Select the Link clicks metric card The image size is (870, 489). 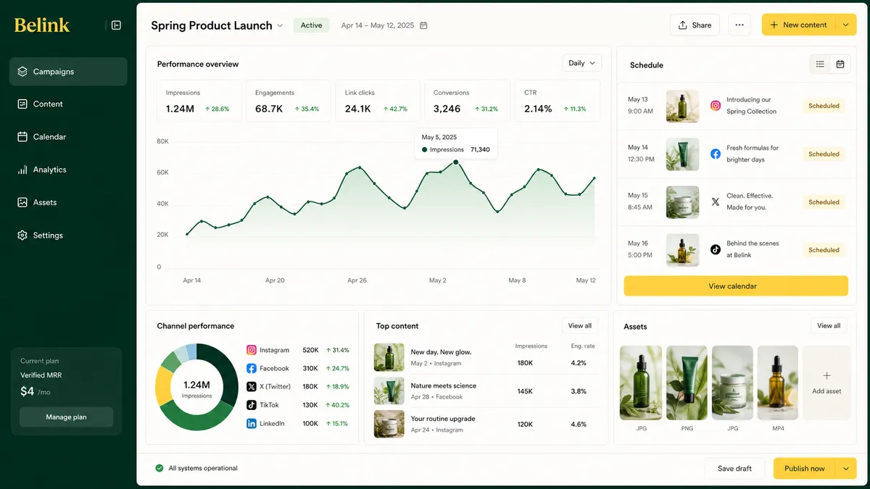pyautogui.click(x=378, y=101)
